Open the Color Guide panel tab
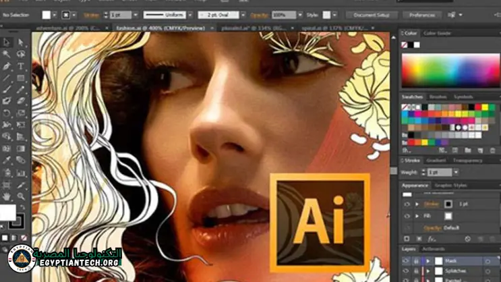Screen dimensions: 501x282 coord(437,33)
